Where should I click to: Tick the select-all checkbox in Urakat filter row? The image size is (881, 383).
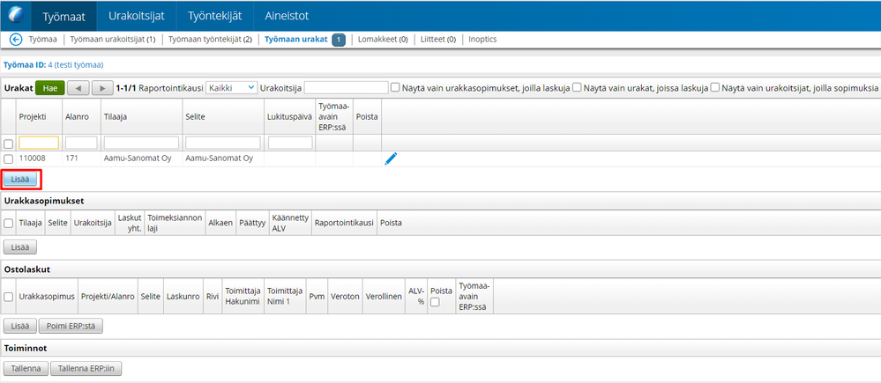click(9, 144)
